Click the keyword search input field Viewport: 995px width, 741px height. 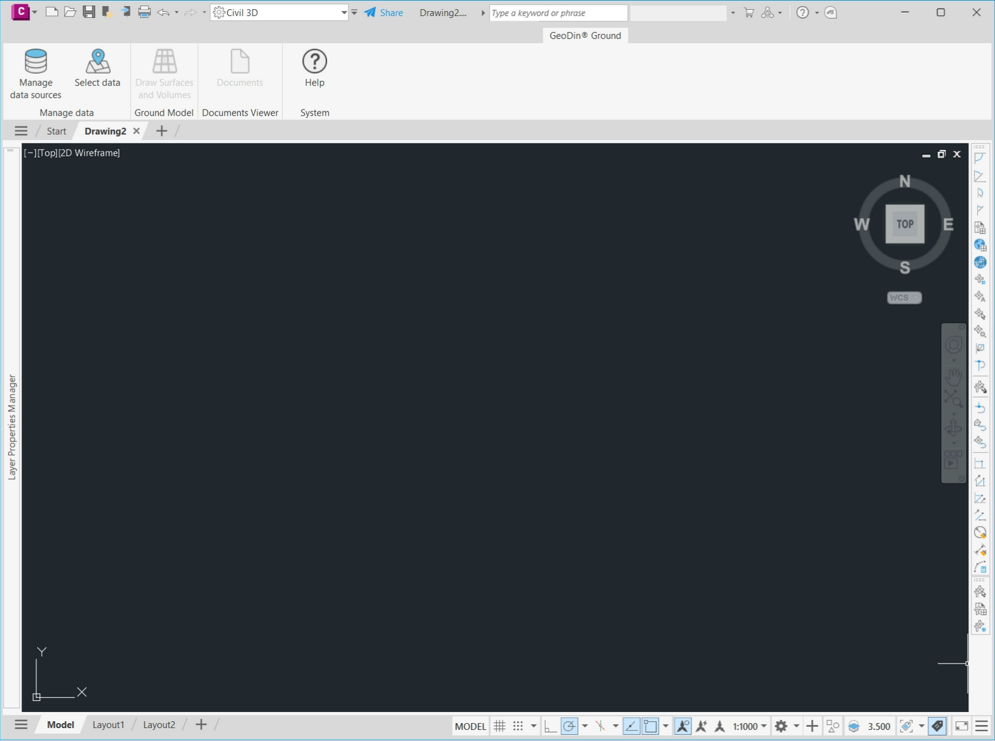557,13
